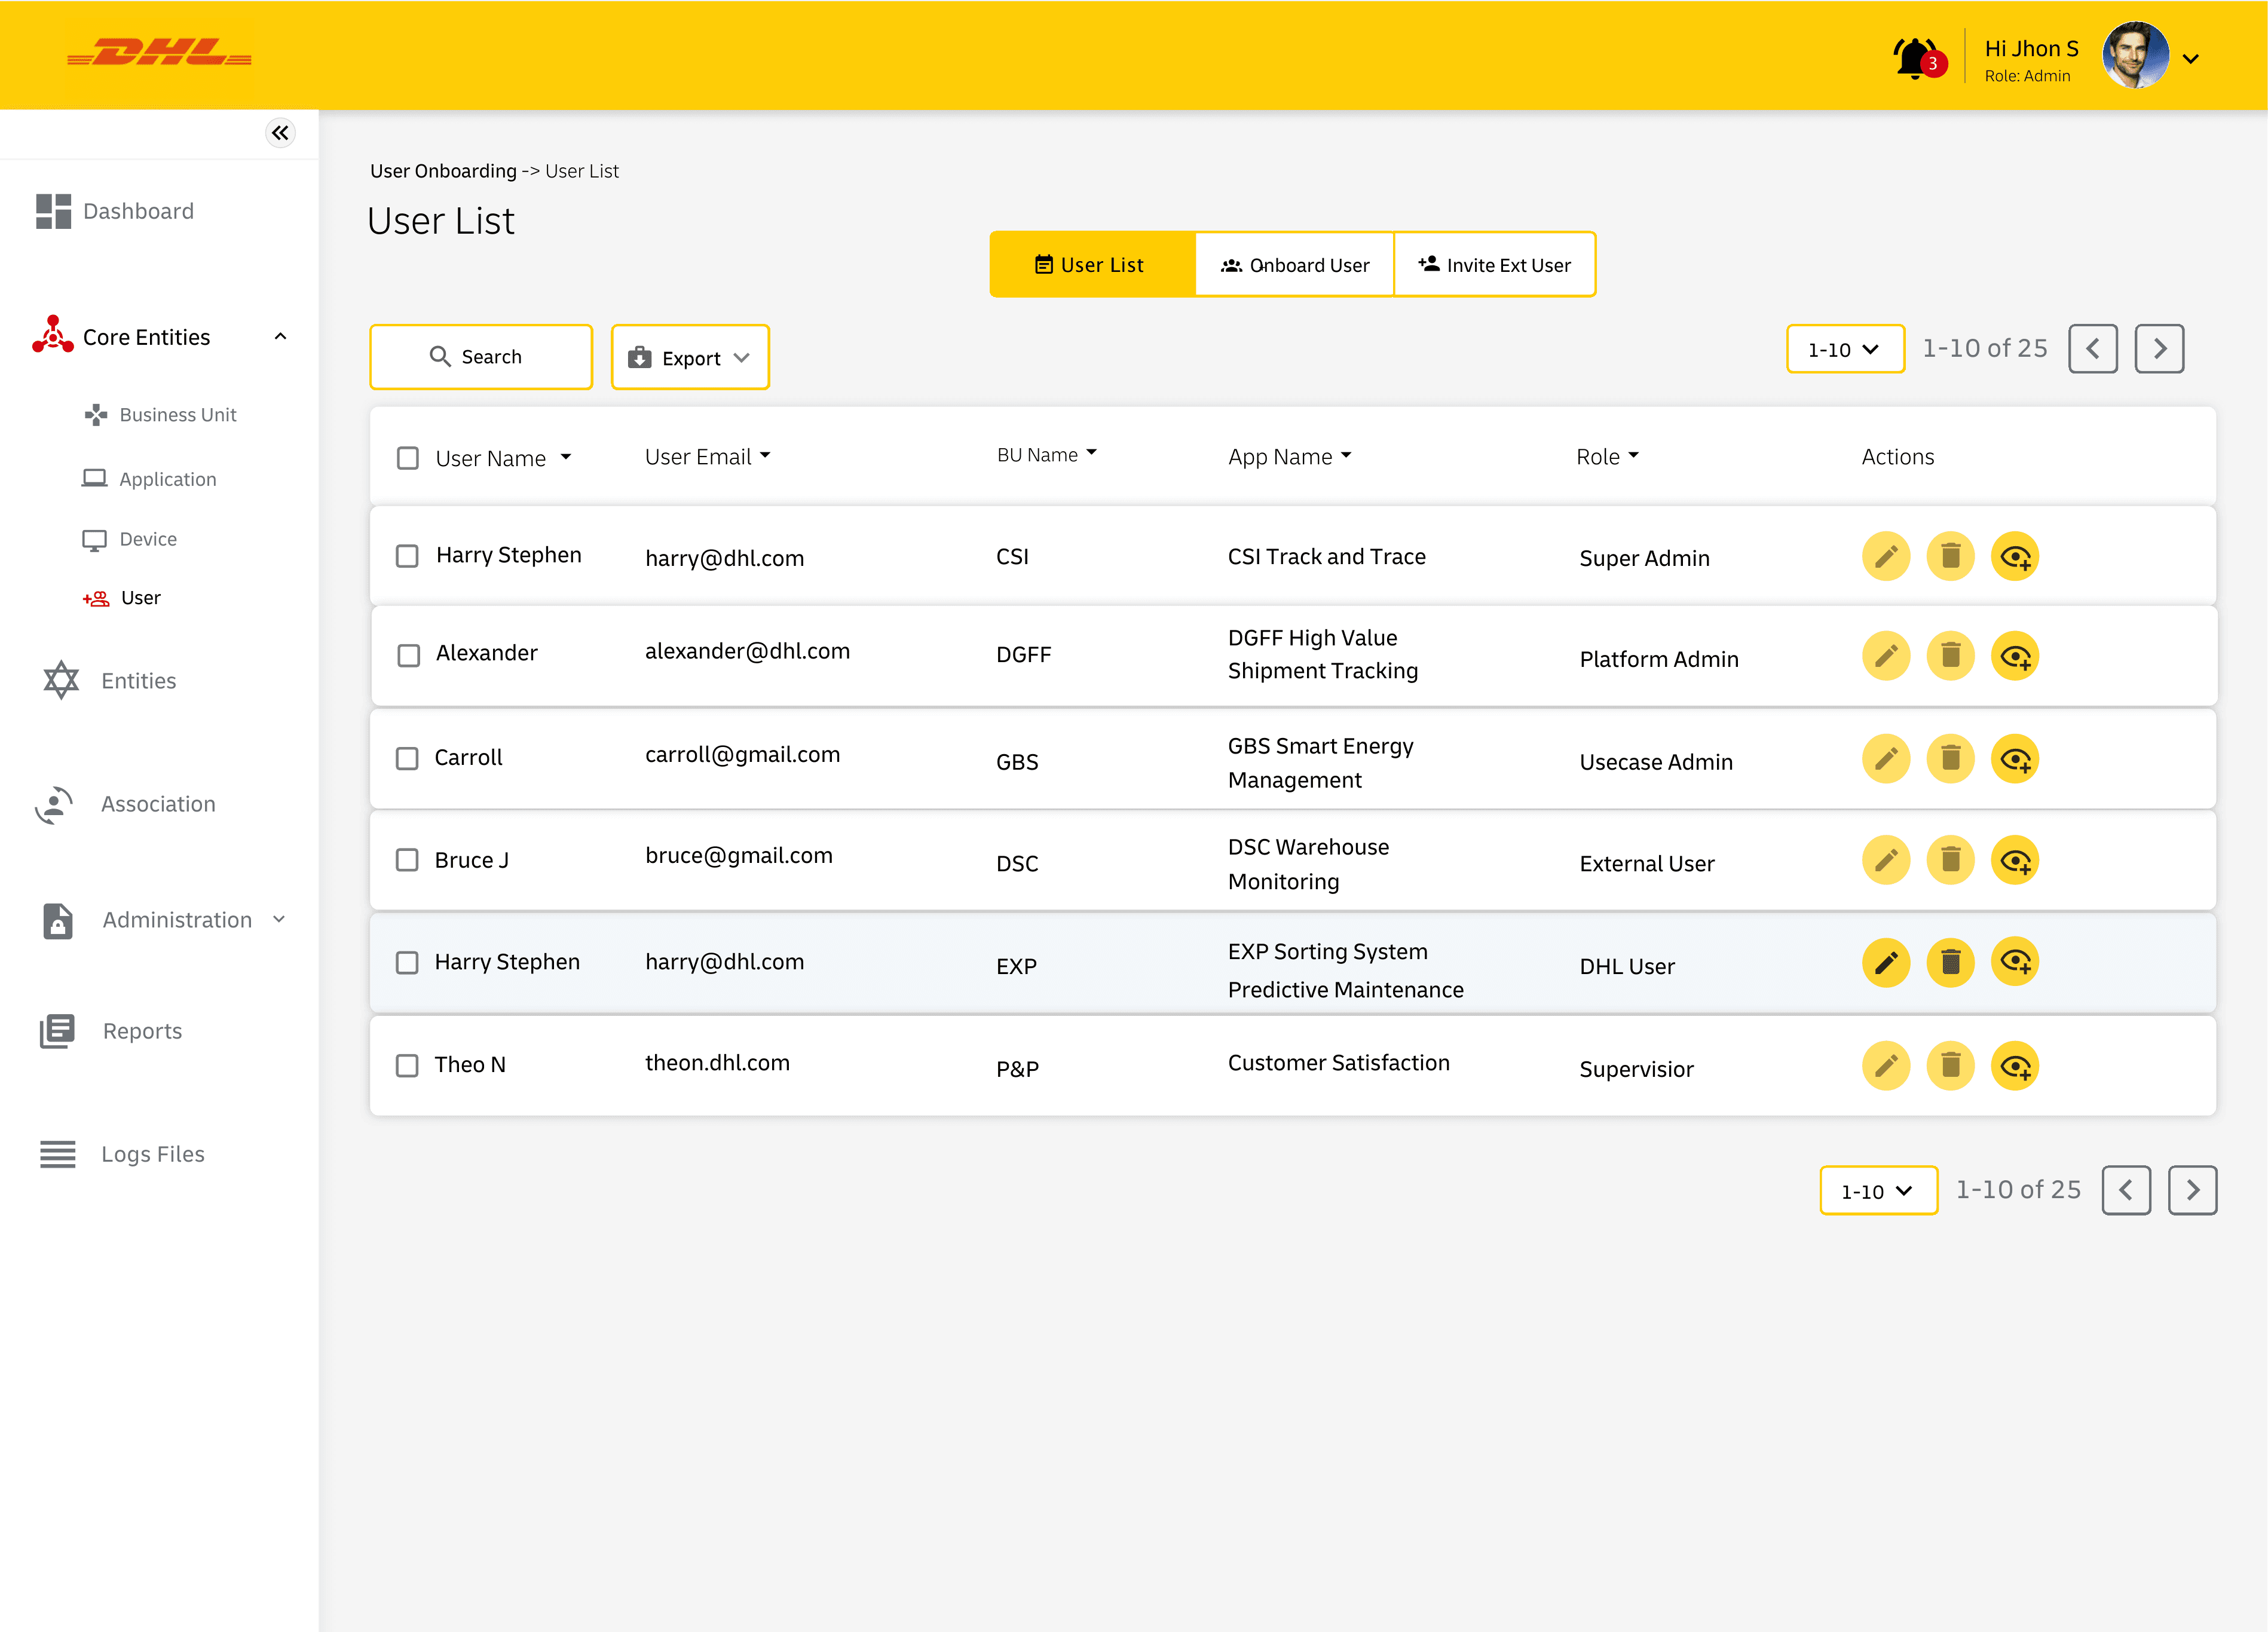Open Business Unit in sidebar
Screen dimensions: 2268x1632
[x=161, y=415]
